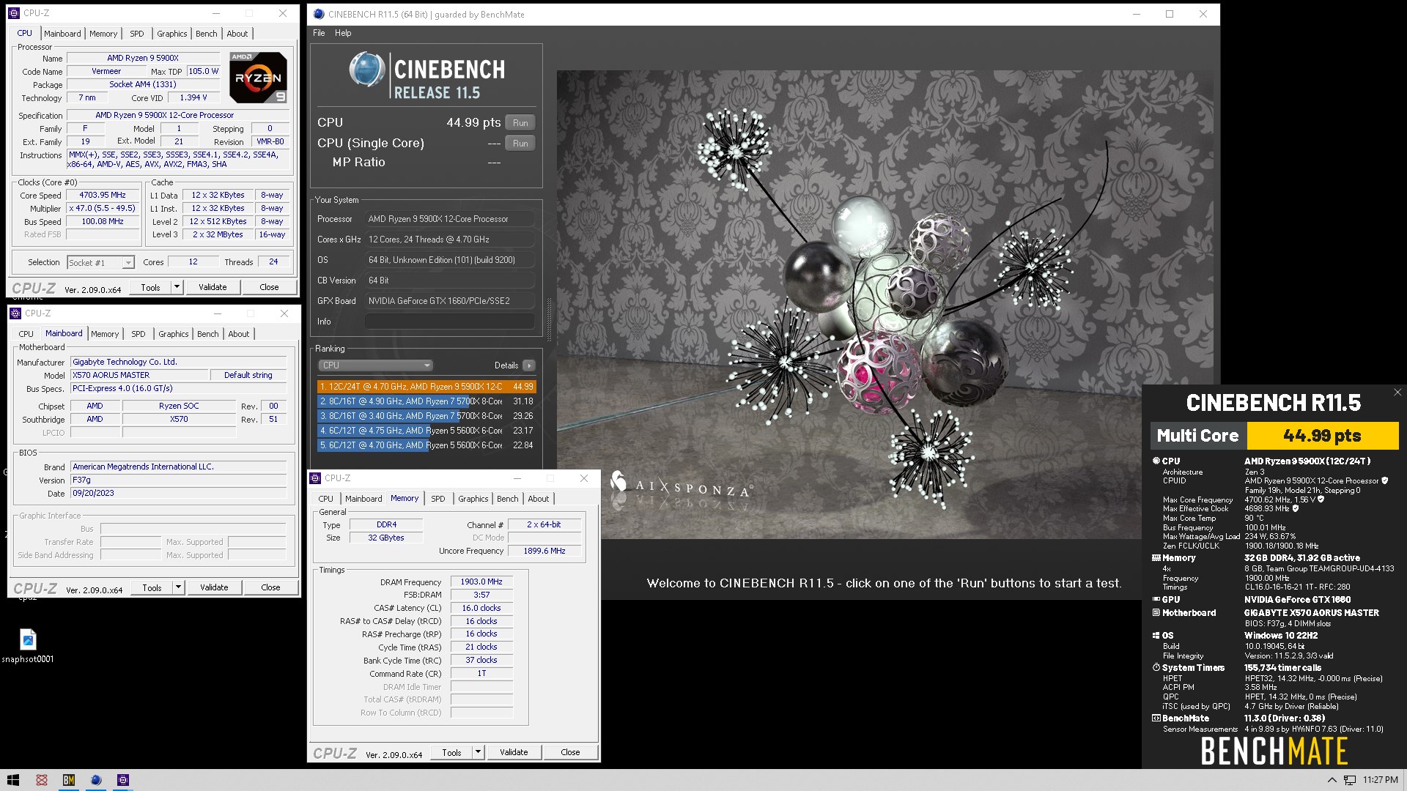Run the Cinebench CPU test

pos(520,123)
